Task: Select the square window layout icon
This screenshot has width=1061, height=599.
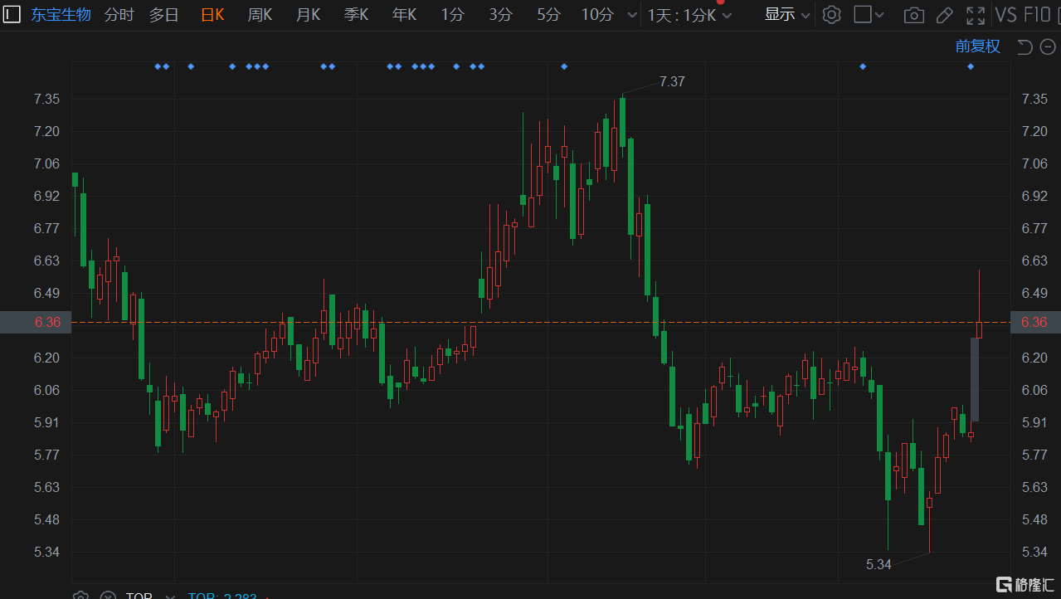Action: (x=863, y=14)
